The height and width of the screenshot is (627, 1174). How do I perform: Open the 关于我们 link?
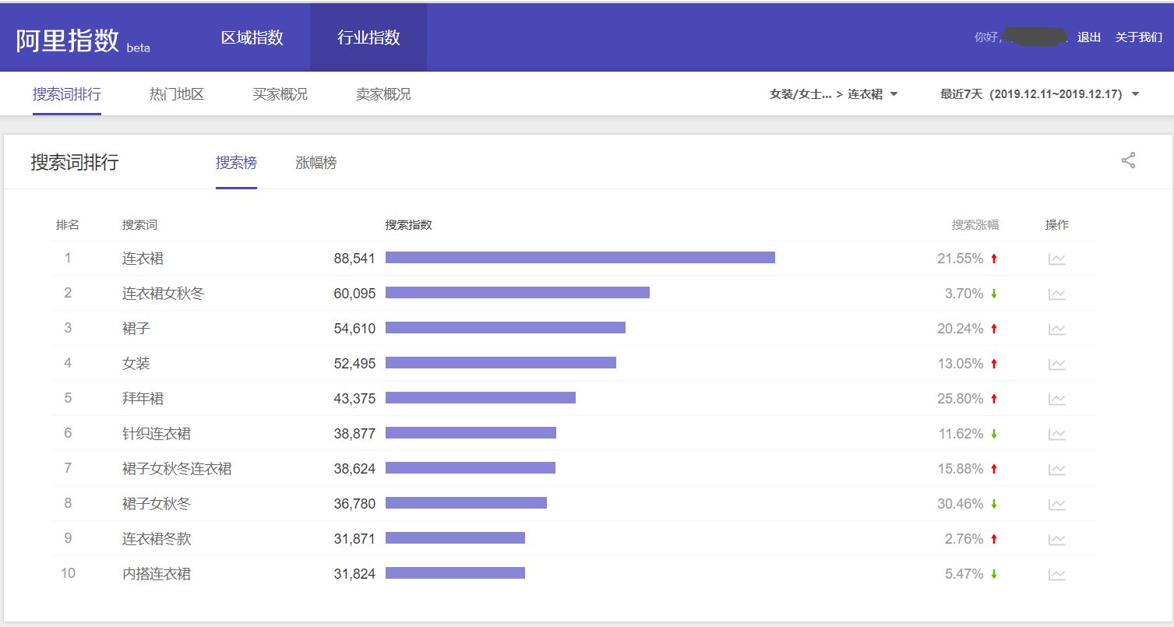(1138, 37)
